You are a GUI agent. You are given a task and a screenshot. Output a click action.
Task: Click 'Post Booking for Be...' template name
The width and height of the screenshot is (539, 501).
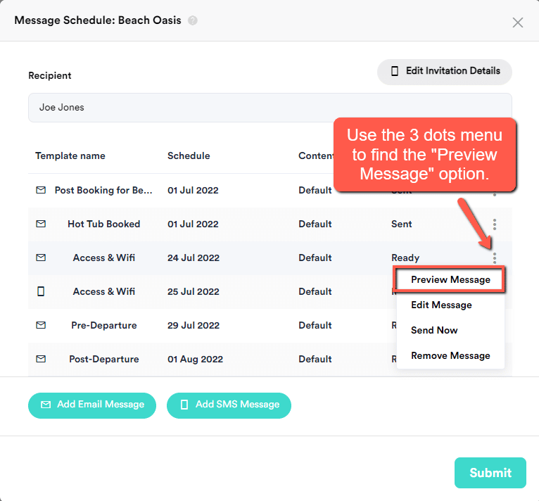[103, 190]
